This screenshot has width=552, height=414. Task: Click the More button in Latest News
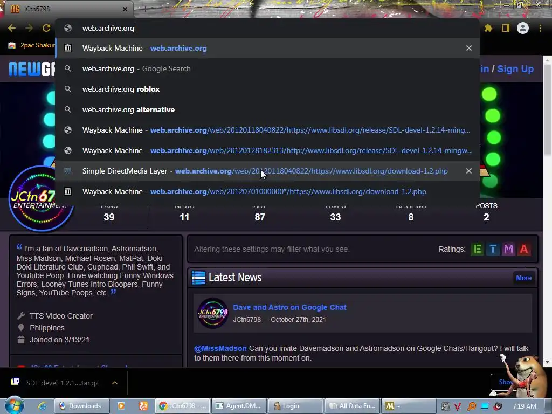(523, 278)
